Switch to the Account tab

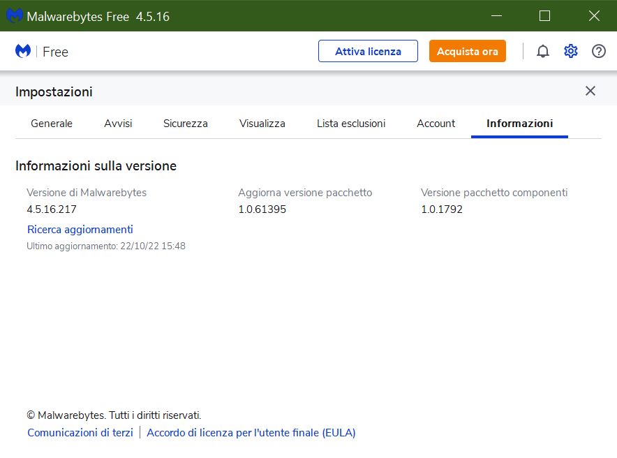436,124
